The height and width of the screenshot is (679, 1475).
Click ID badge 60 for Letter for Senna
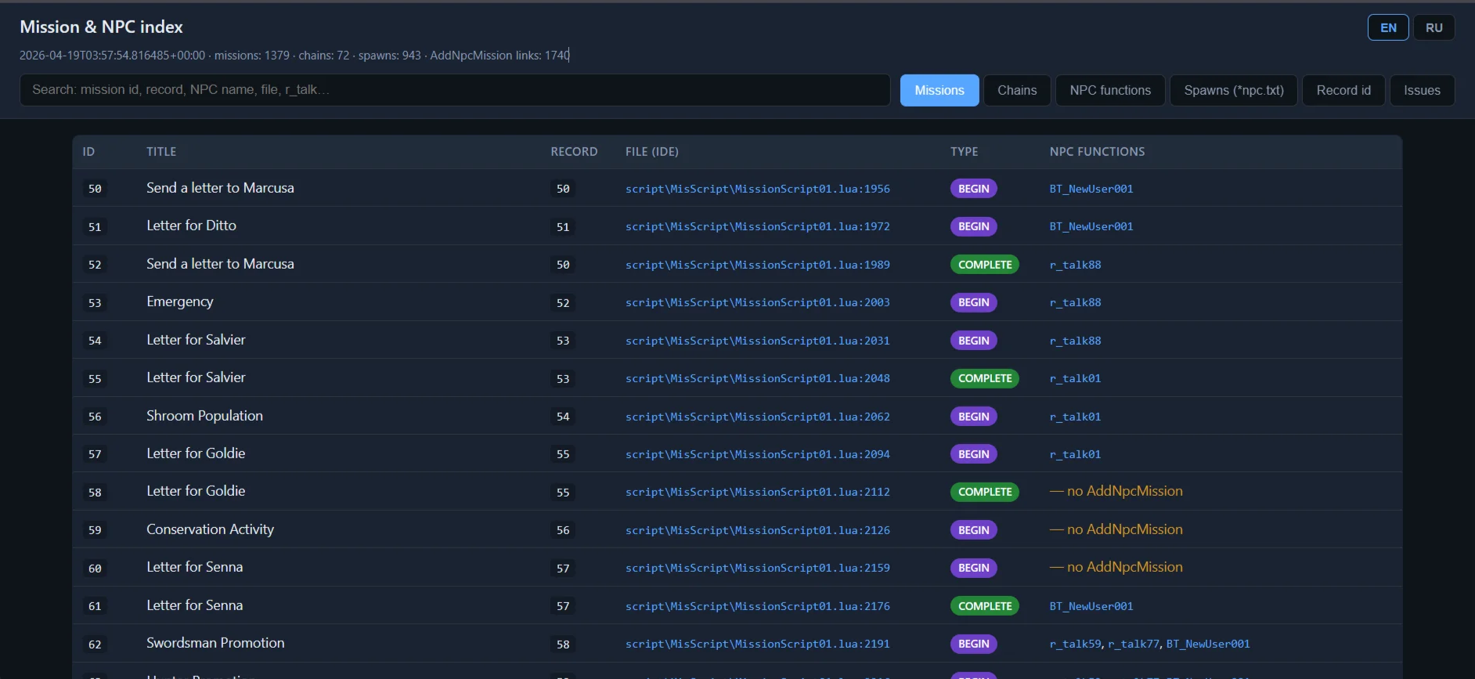(x=95, y=569)
